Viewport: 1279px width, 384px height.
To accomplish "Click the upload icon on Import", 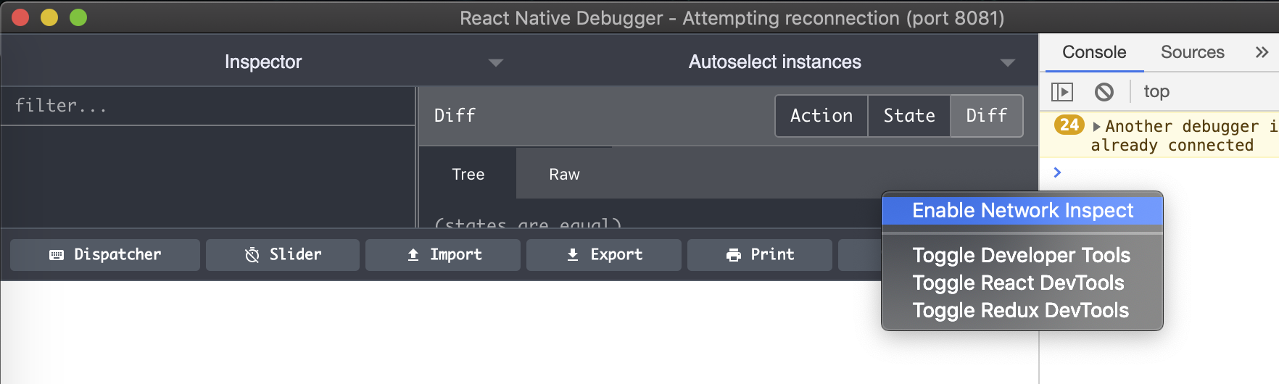I will tap(413, 255).
